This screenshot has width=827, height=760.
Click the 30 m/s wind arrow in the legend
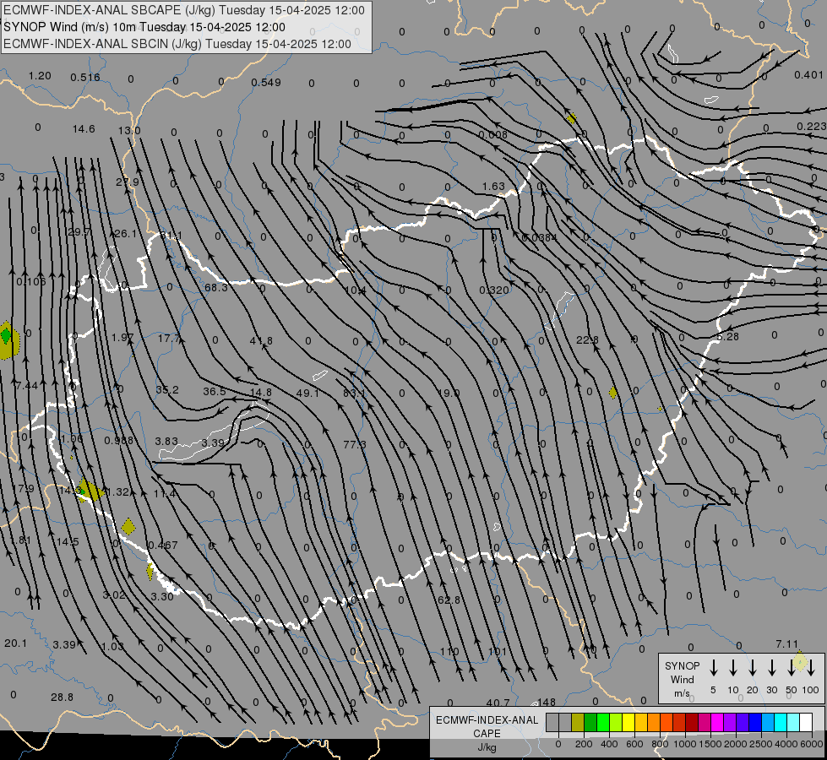point(772,667)
